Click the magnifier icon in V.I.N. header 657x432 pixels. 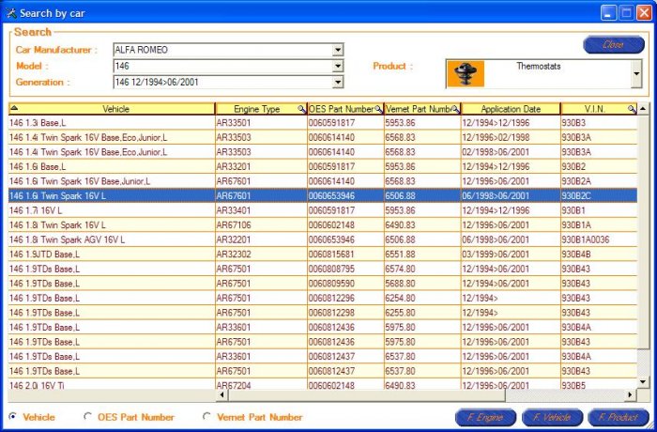[x=632, y=110]
